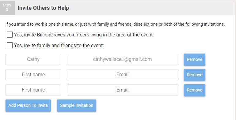The height and width of the screenshot is (120, 236).
Task: Remove the Cathy invitee row
Action: click(x=194, y=60)
